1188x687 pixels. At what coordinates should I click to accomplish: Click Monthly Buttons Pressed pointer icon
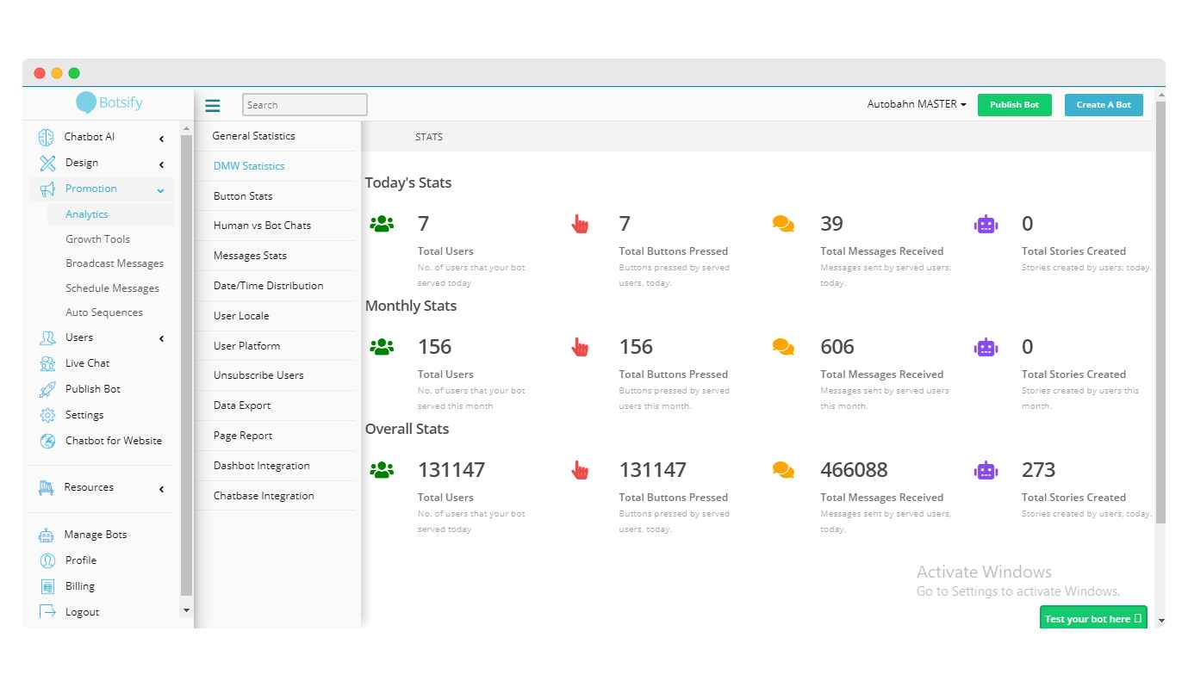[580, 348]
